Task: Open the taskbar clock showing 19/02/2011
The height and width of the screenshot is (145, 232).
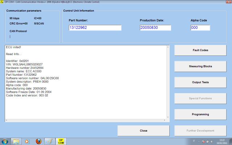Action: click(222, 142)
